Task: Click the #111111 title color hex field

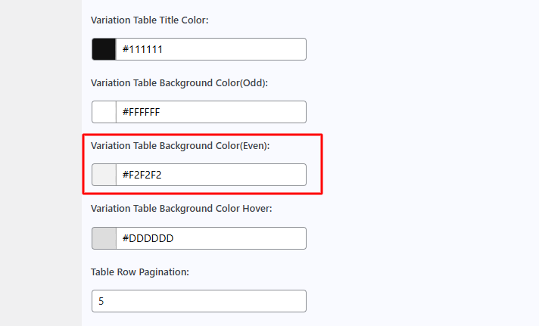Action: pos(210,49)
